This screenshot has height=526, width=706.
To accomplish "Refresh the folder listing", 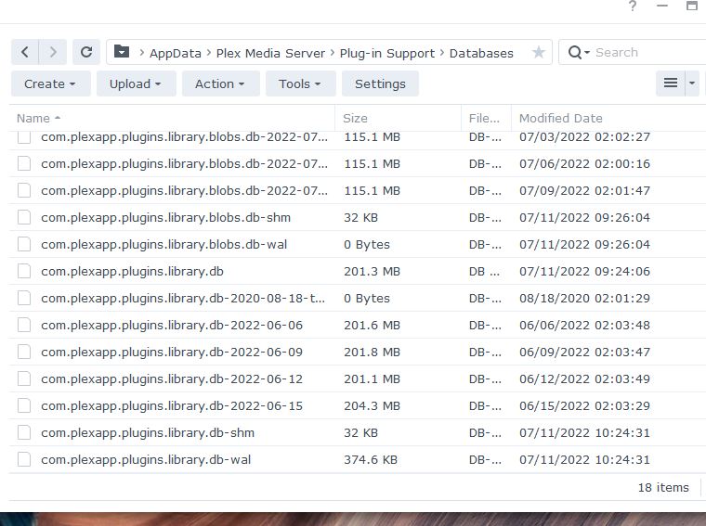I will click(x=86, y=52).
